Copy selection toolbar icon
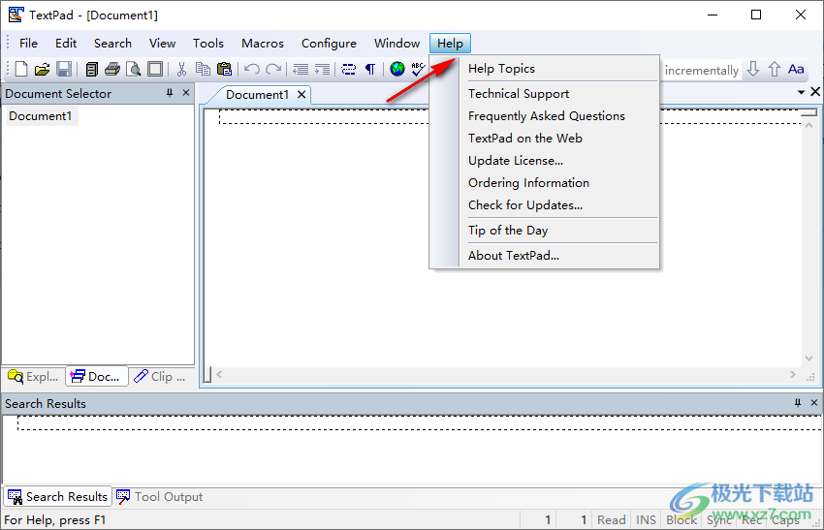This screenshot has width=824, height=530. 203,69
